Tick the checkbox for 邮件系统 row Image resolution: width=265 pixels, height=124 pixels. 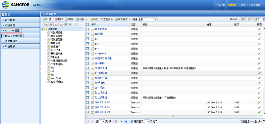pos(87,88)
